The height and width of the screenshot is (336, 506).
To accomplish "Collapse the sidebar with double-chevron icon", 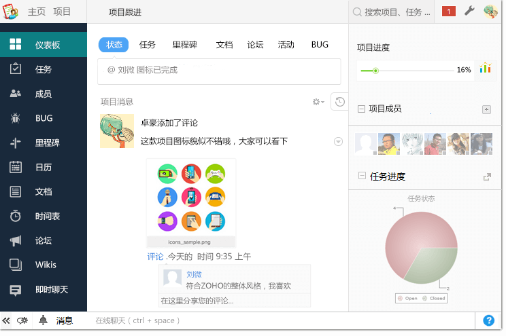I will tap(6, 320).
